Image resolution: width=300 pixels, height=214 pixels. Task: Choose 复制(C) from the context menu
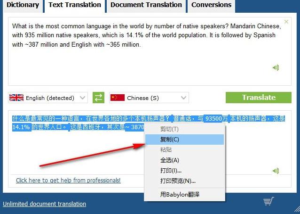(x=170, y=140)
